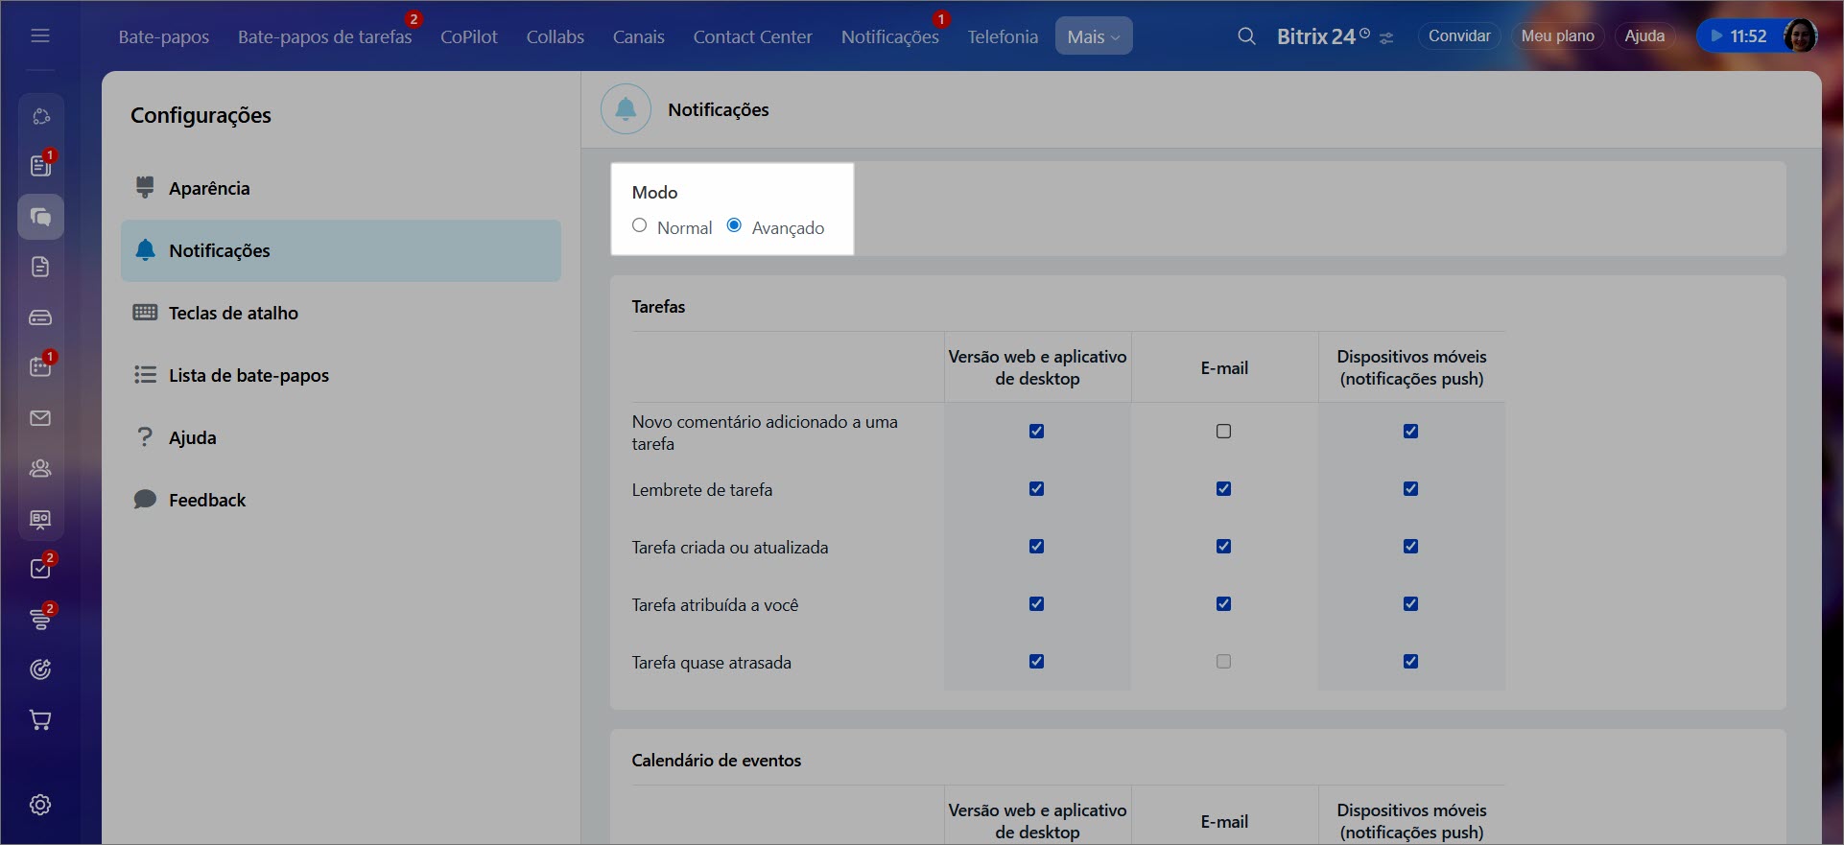The width and height of the screenshot is (1844, 845).
Task: Open the shopping cart sidebar icon
Action: [40, 720]
